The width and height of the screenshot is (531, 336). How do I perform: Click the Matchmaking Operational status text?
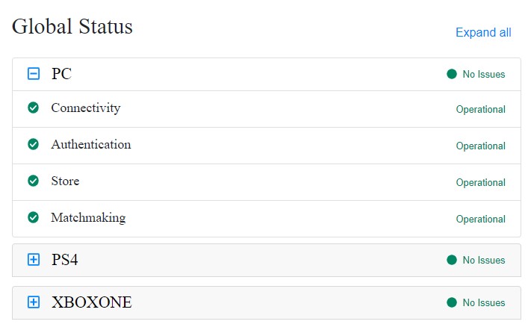[480, 219]
